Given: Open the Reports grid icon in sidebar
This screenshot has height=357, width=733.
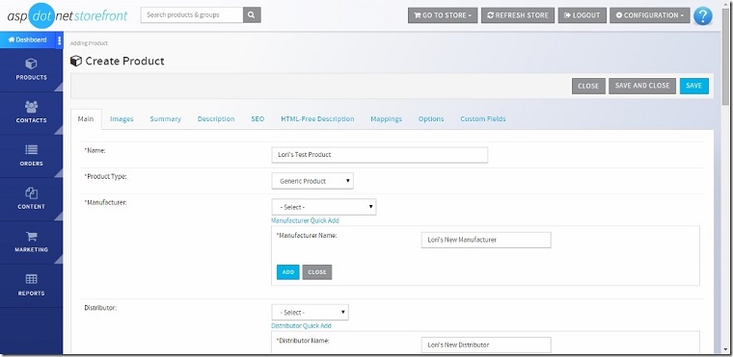Looking at the screenshot, I should pos(31,279).
